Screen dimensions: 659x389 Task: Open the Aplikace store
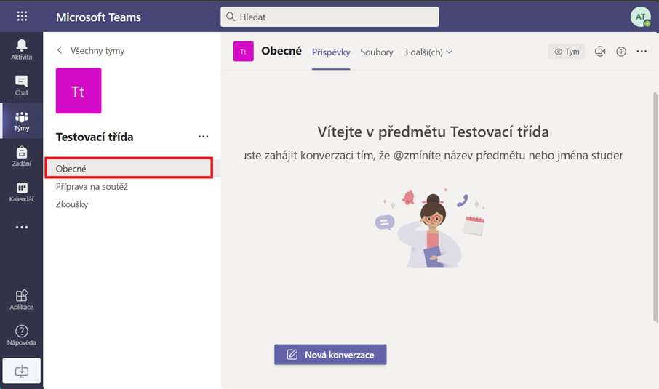21,300
